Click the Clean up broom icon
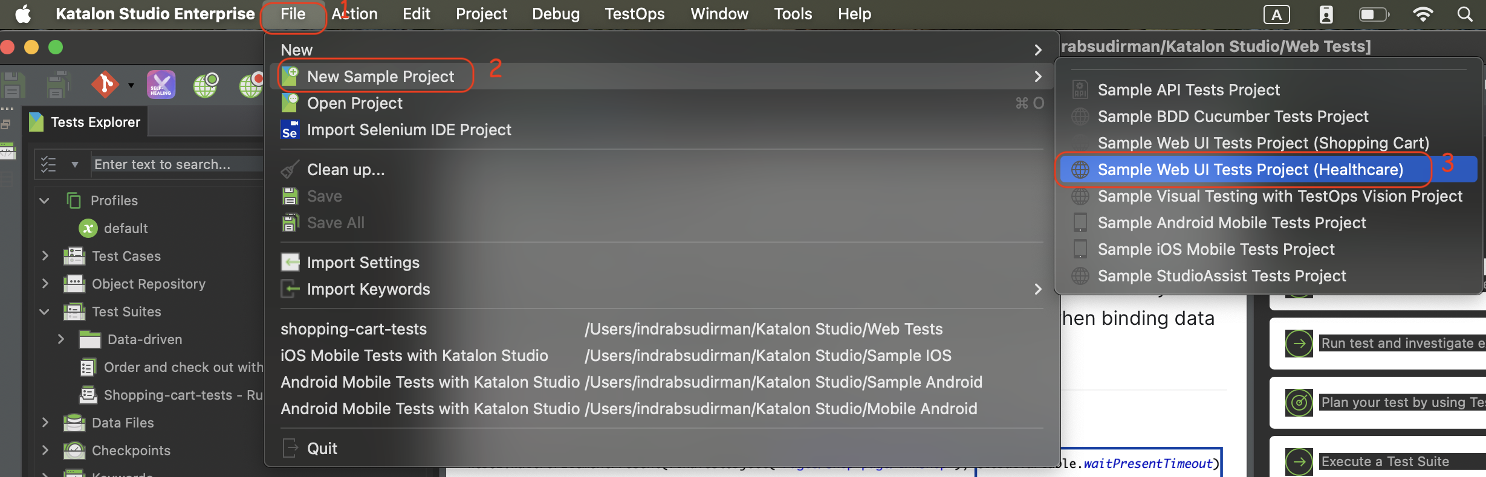The height and width of the screenshot is (477, 1486). click(290, 170)
